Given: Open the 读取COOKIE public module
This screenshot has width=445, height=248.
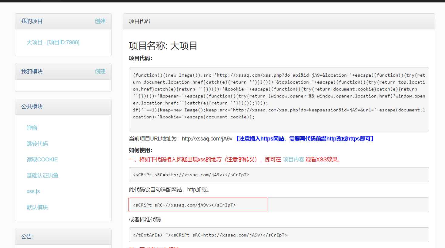Looking at the screenshot, I should click(x=42, y=160).
